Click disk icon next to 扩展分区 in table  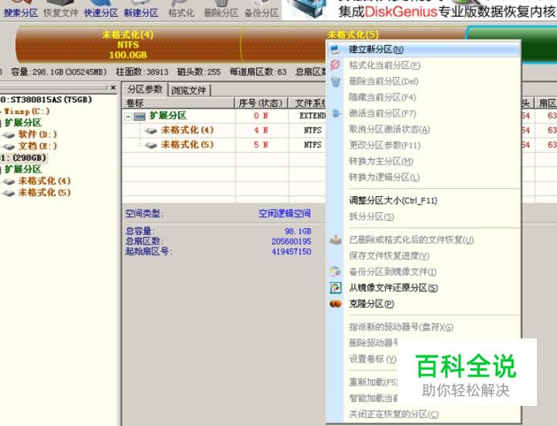tap(139, 117)
